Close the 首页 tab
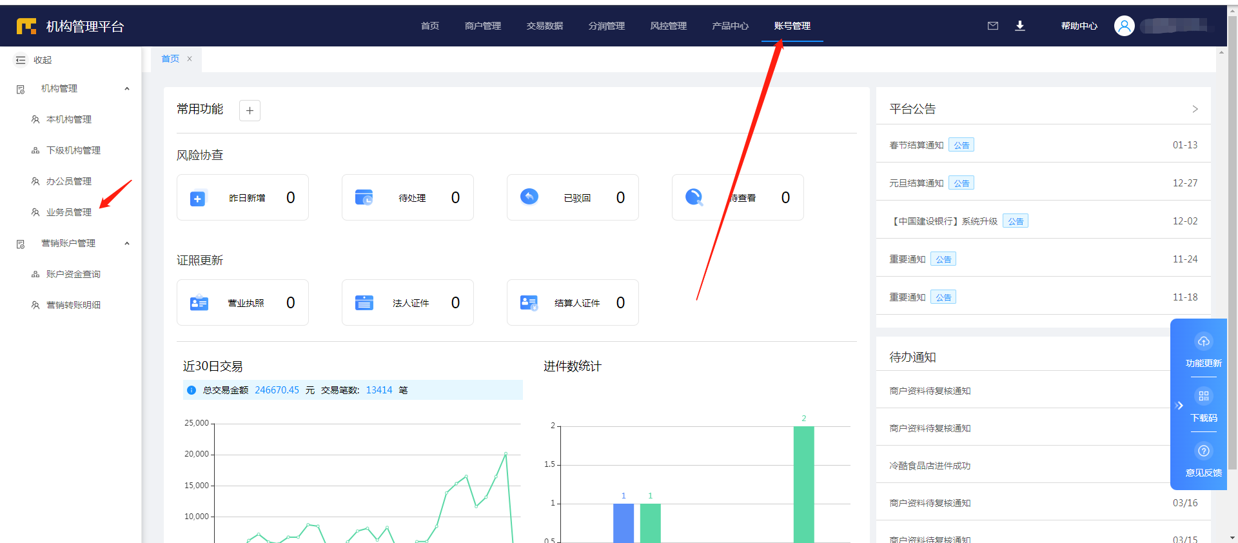 click(190, 59)
